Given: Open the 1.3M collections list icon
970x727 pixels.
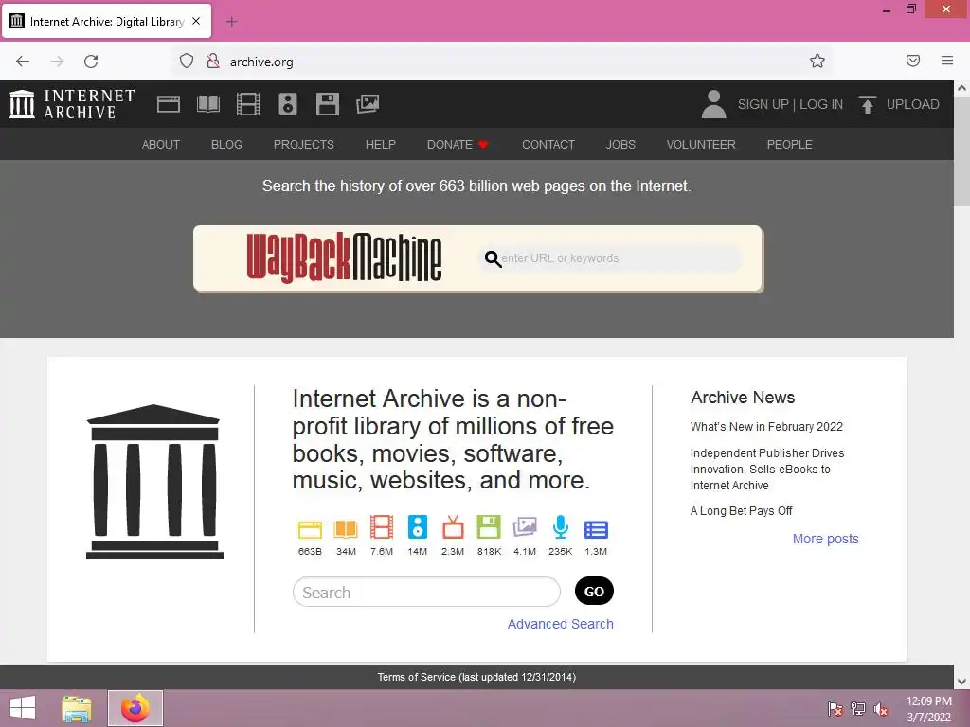Looking at the screenshot, I should [x=597, y=530].
